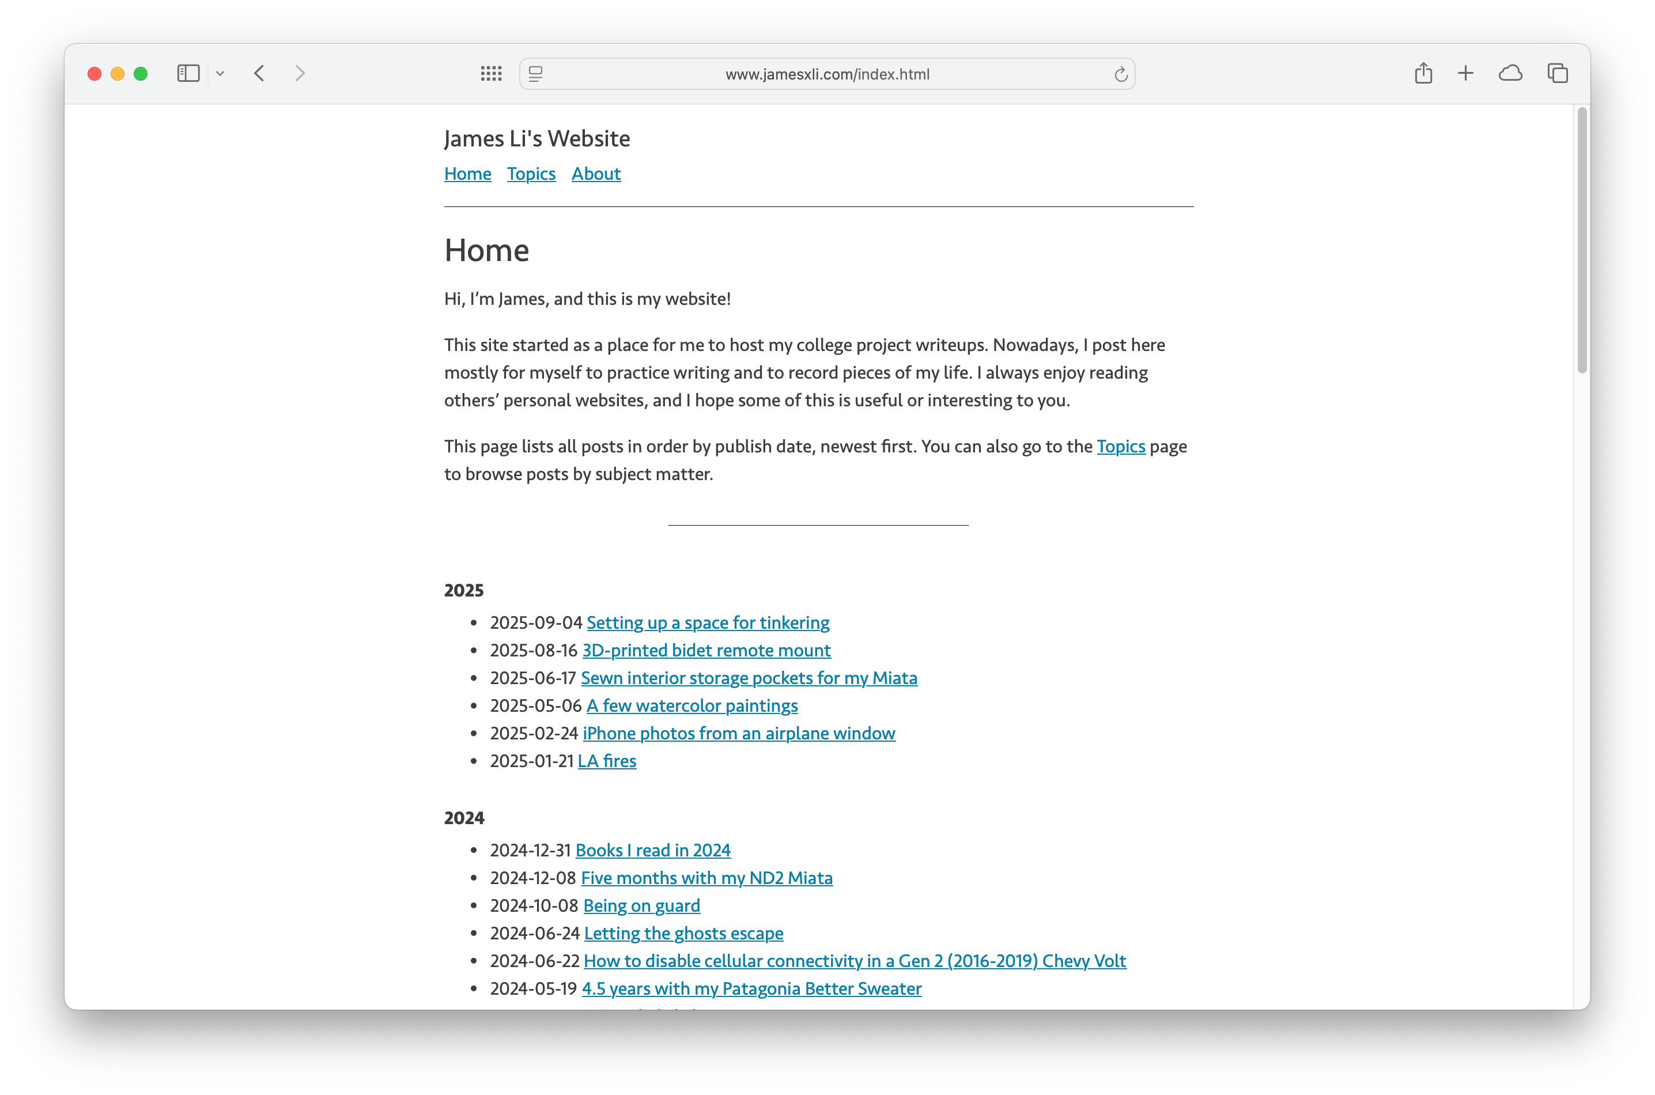Screen dimensions: 1655x1095
Task: Click the date text '2024-12-08'
Action: 533,878
